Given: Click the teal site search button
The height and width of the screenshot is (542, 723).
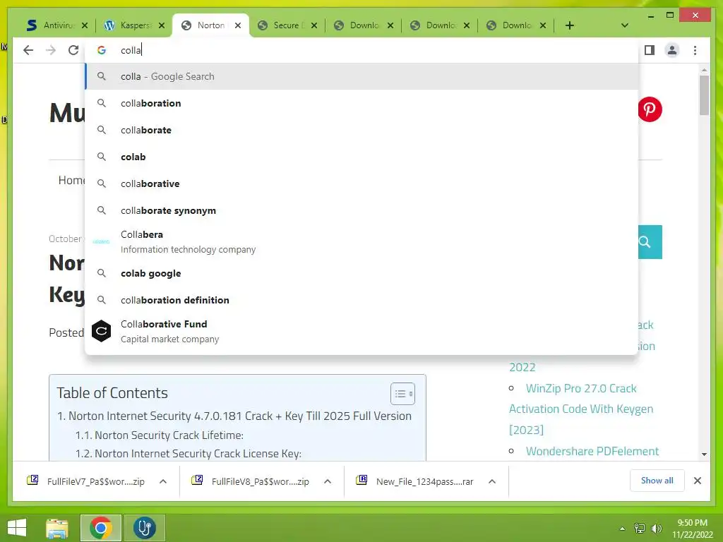Looking at the screenshot, I should click(x=650, y=242).
